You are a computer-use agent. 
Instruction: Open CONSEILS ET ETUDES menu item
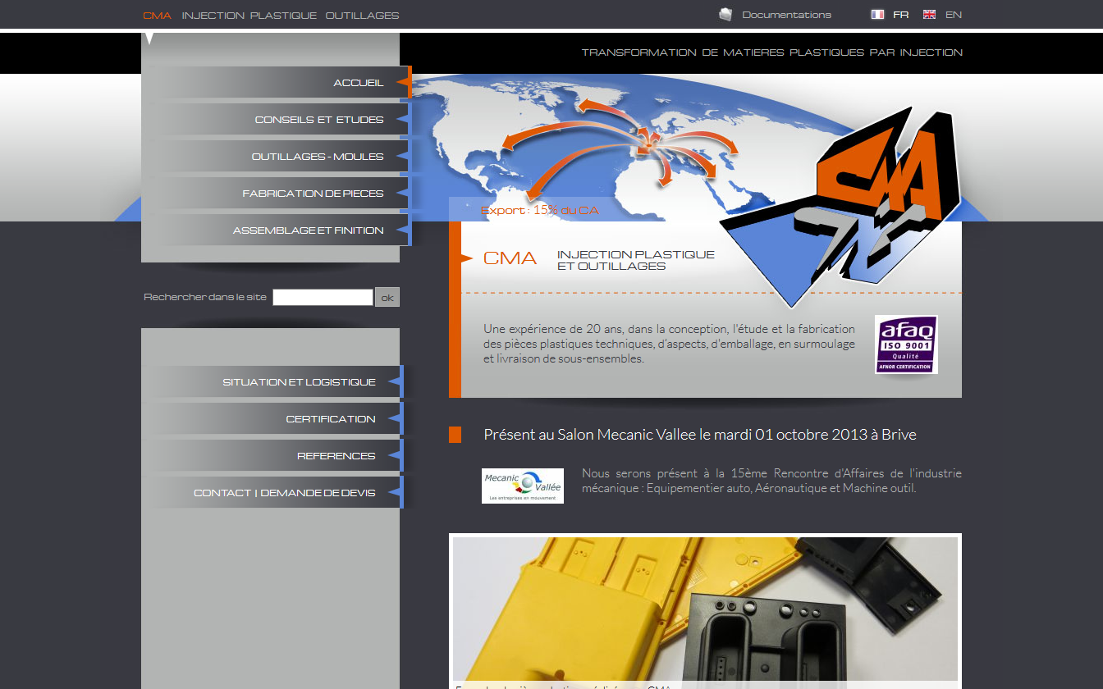coord(277,119)
